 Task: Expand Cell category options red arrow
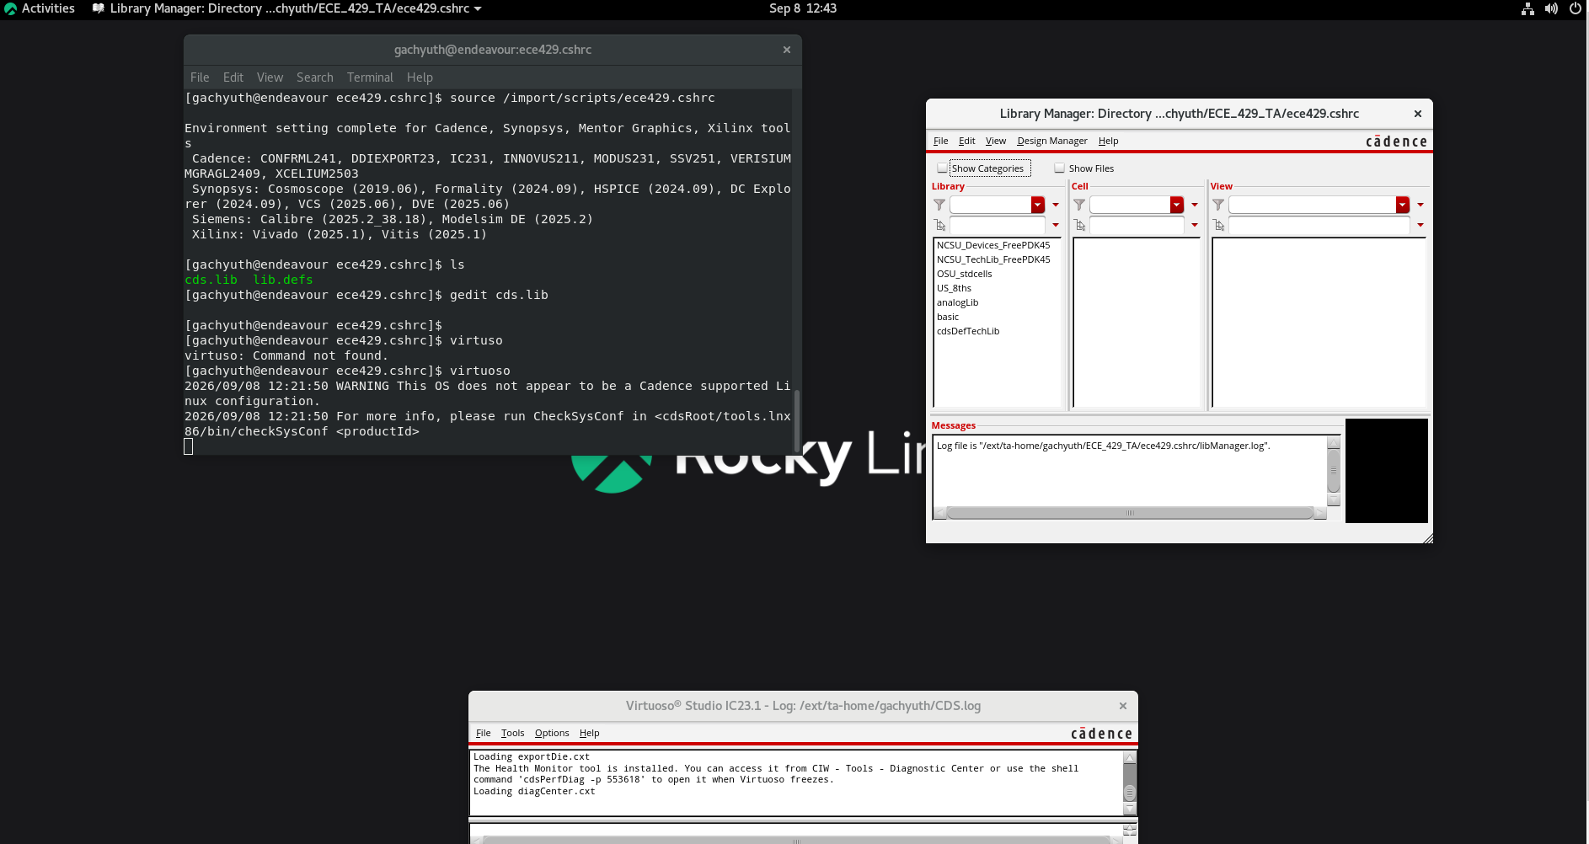[x=1195, y=225]
